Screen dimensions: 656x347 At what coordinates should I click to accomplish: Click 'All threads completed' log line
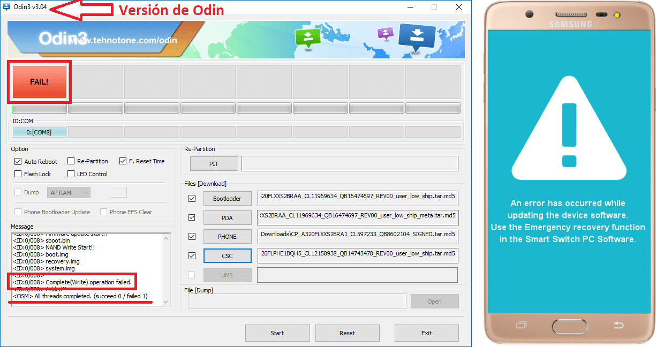80,296
